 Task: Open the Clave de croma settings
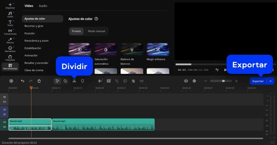coord(34,70)
